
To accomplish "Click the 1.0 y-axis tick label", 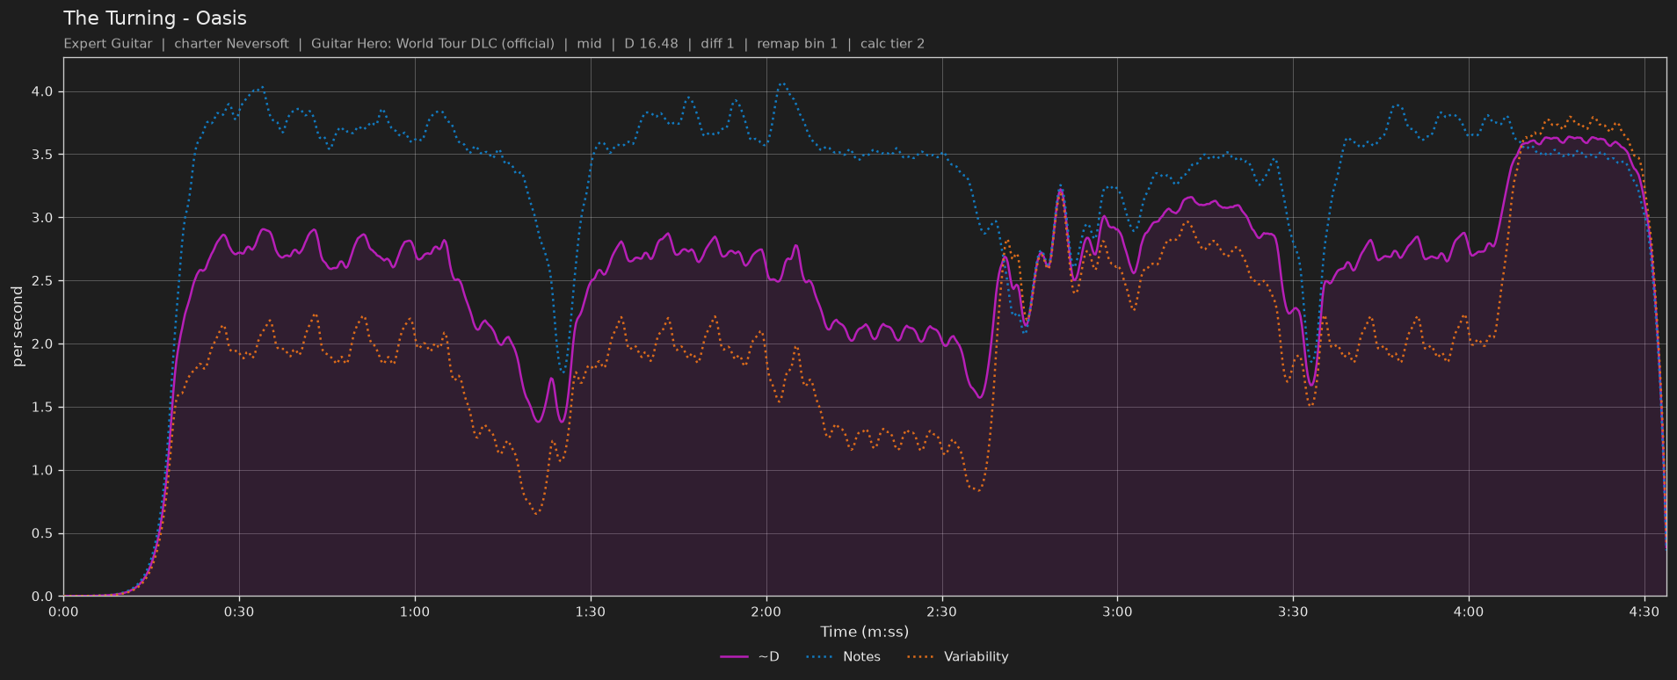I will 43,471.
